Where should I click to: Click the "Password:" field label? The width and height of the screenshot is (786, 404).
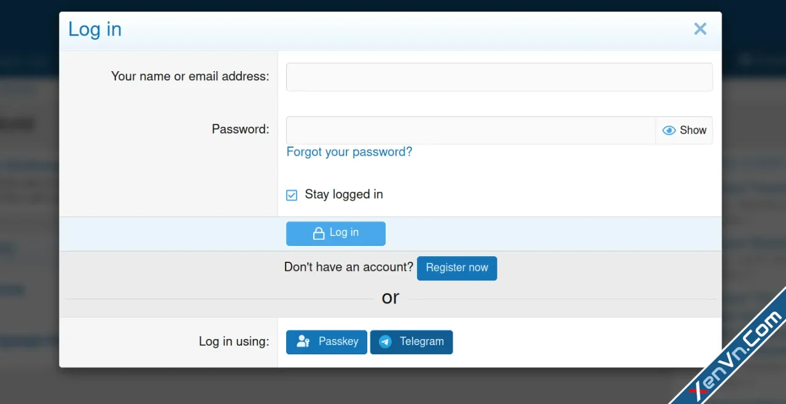coord(240,129)
